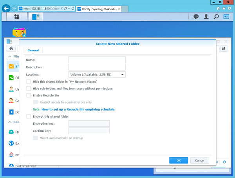Open address bar dropdown arrow
Viewport: 235px width, 178px height.
pos(69,9)
